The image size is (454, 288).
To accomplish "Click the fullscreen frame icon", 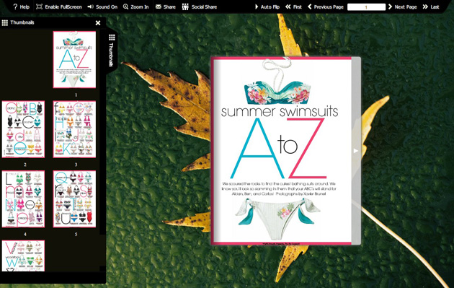I will click(39, 6).
